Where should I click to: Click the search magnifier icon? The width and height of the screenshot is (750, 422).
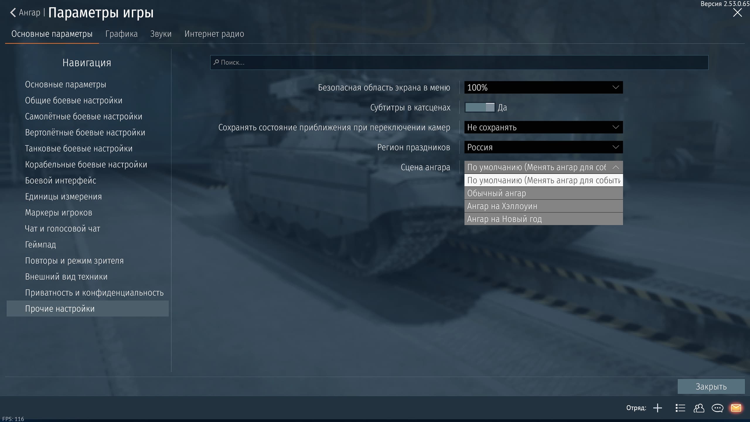point(216,62)
